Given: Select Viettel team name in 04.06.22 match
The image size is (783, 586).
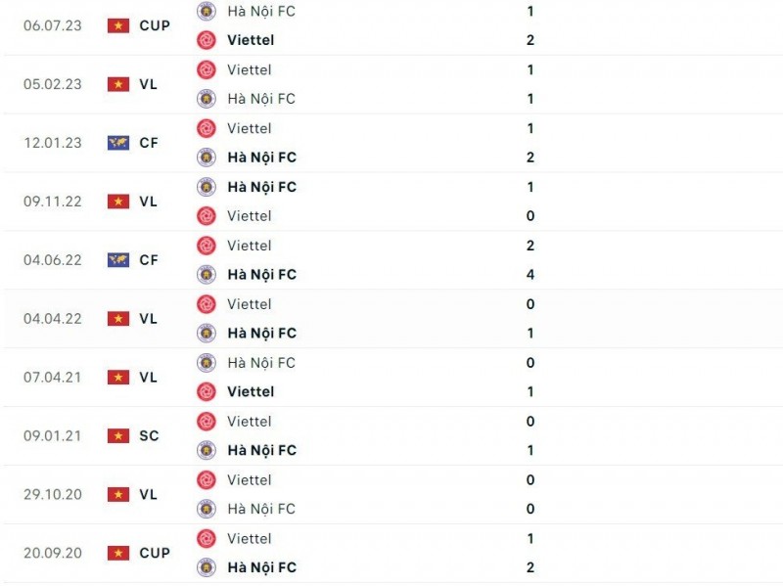Looking at the screenshot, I should [x=250, y=246].
